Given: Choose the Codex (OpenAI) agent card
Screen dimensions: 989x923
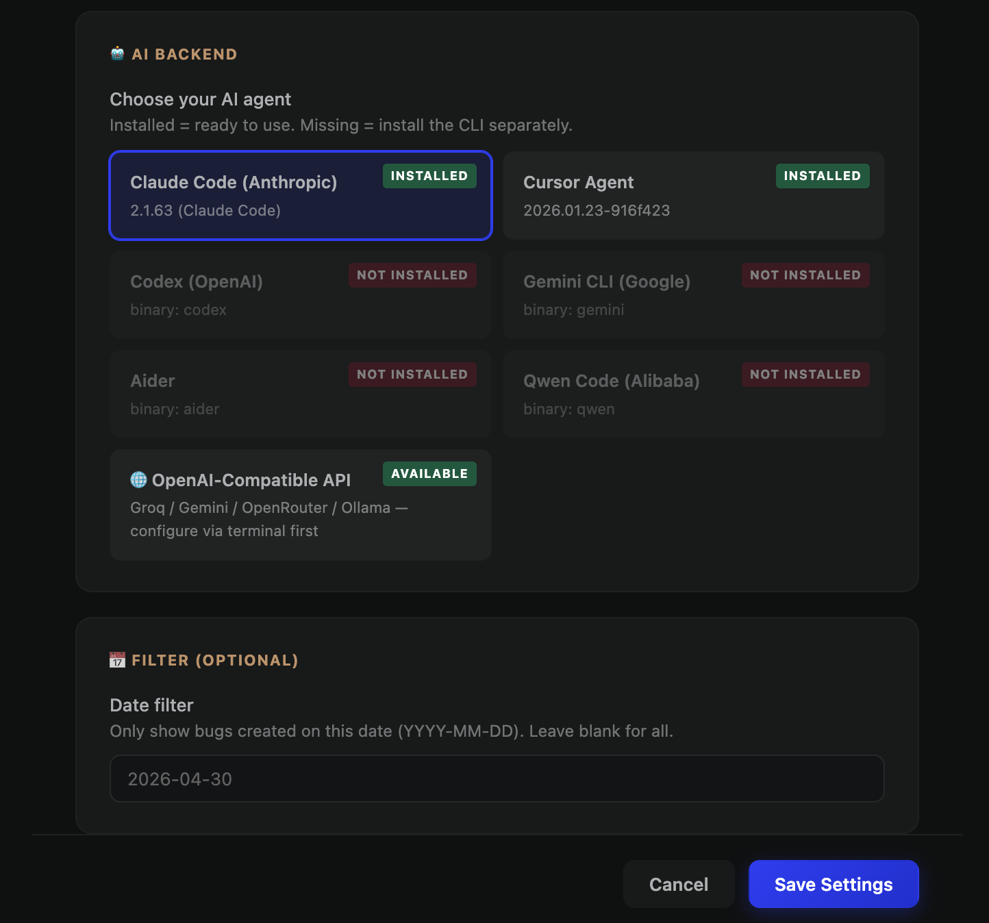Looking at the screenshot, I should point(301,294).
